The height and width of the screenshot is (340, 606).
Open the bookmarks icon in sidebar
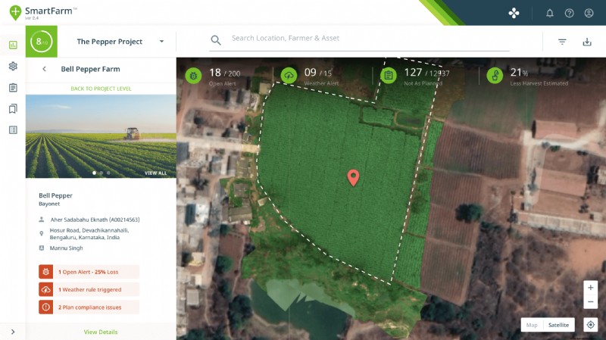tap(13, 109)
